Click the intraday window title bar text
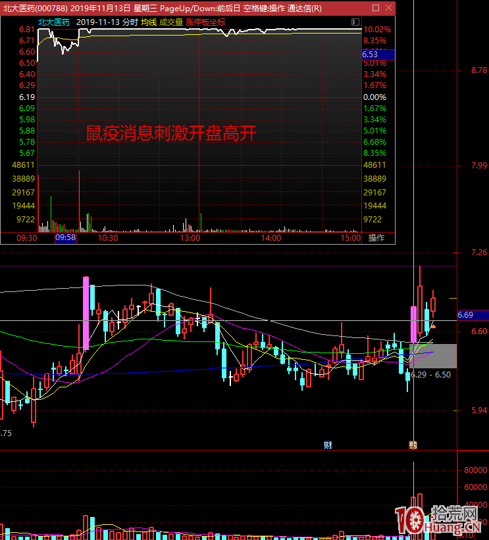The image size is (489, 540). [163, 8]
